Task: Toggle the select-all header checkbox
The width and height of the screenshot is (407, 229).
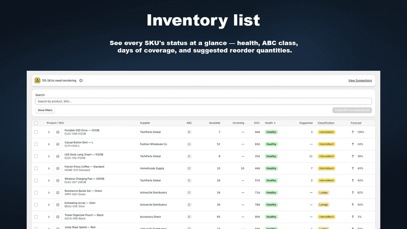Action: pos(36,123)
